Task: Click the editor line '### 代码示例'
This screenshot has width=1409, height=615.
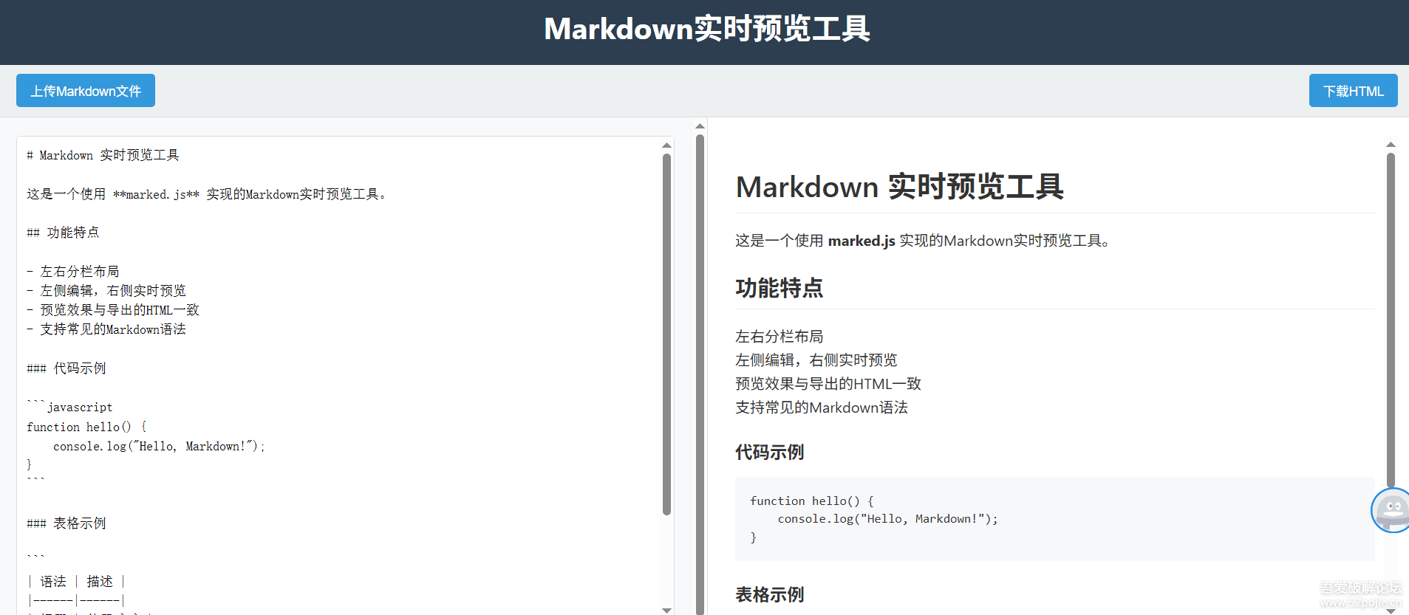Action: tap(66, 368)
